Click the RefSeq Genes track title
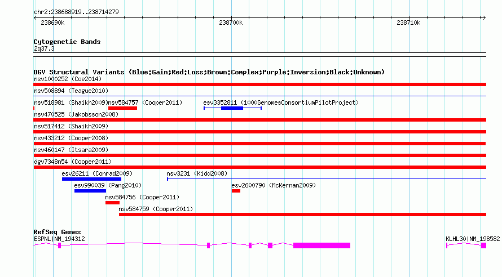The image size is (502, 277). (x=57, y=232)
